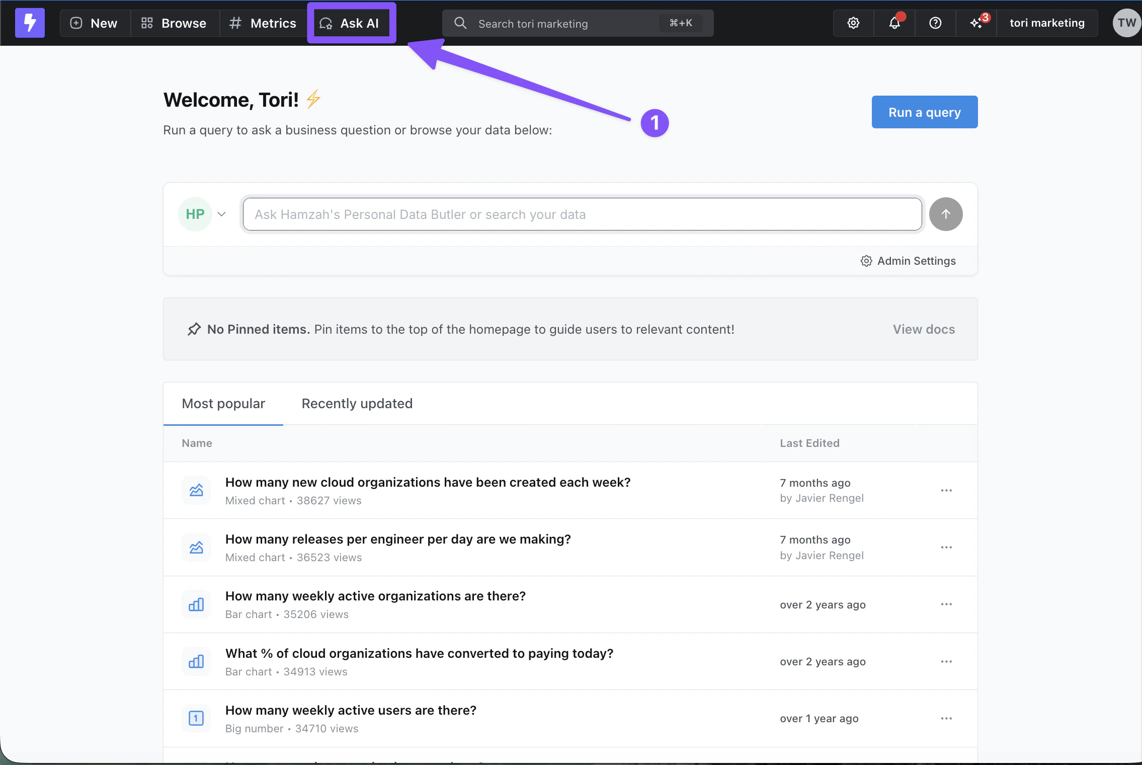The width and height of the screenshot is (1142, 765).
Task: Click the lightning bolt home logo
Action: [30, 23]
